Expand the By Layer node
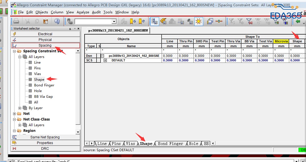Screen dimensions: 306x162 (x=20, y=108)
